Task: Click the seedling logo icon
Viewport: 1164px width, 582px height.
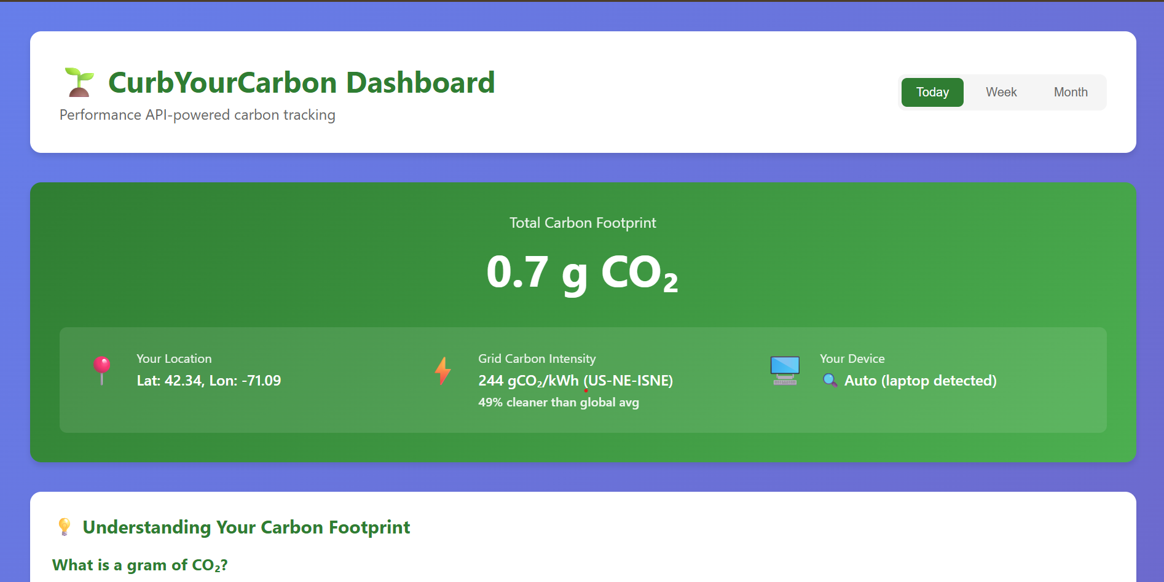Action: click(x=79, y=82)
